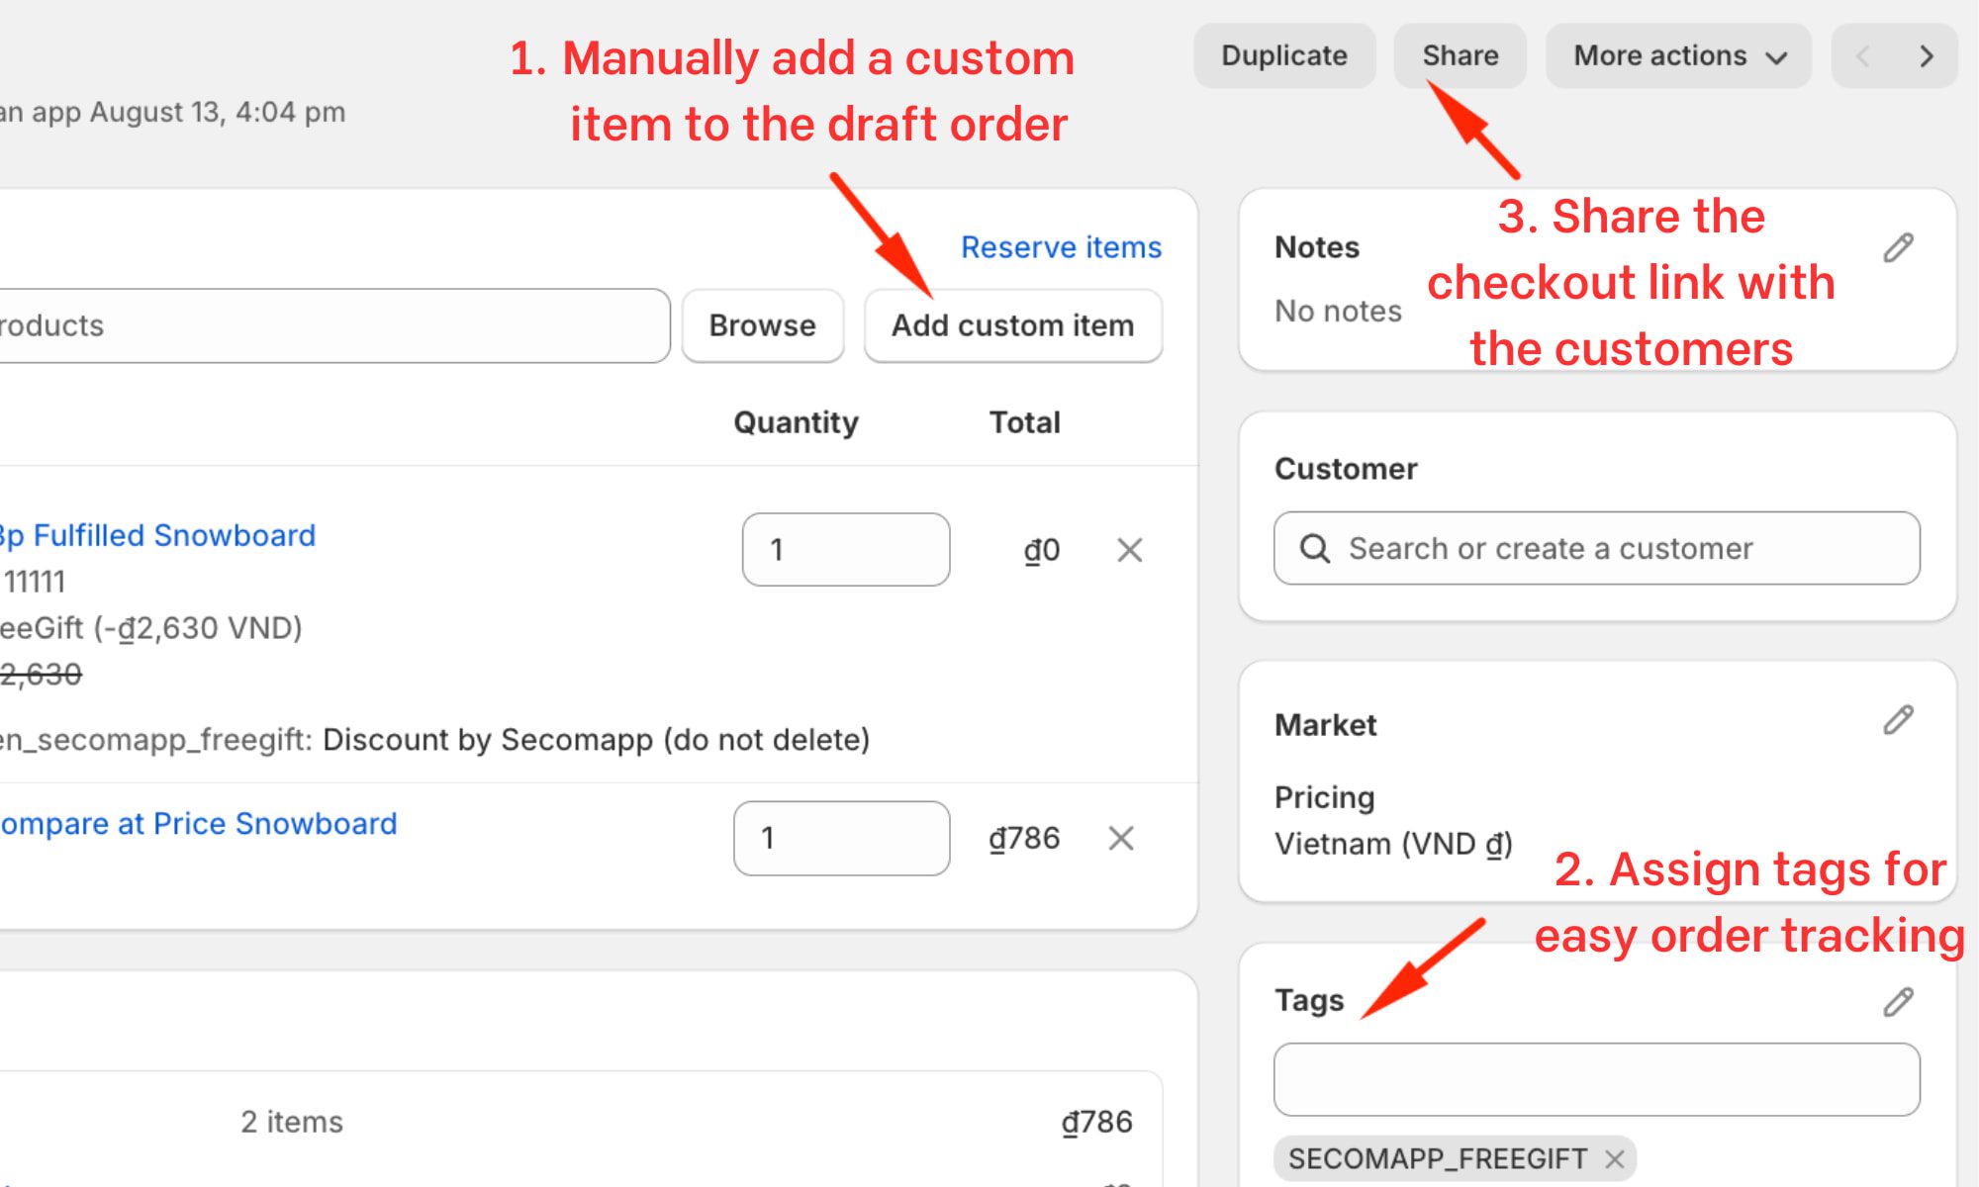Open the Compare at Price Snowboard product
The image size is (1979, 1187).
point(198,823)
